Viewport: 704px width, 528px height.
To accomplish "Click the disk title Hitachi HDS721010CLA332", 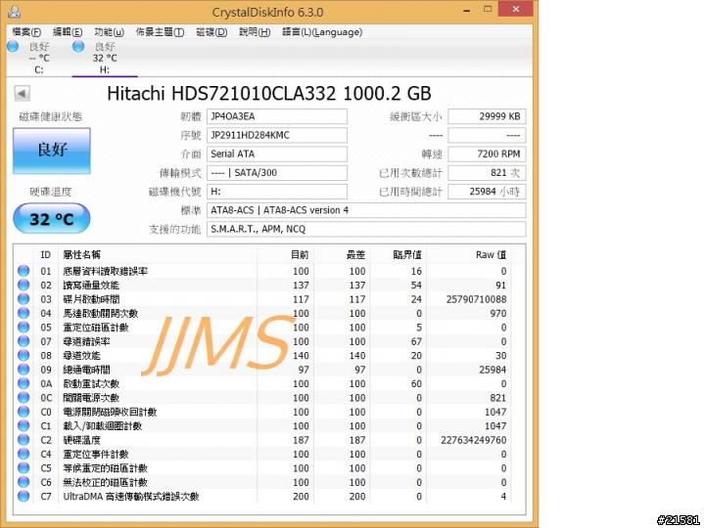I will pos(269,94).
